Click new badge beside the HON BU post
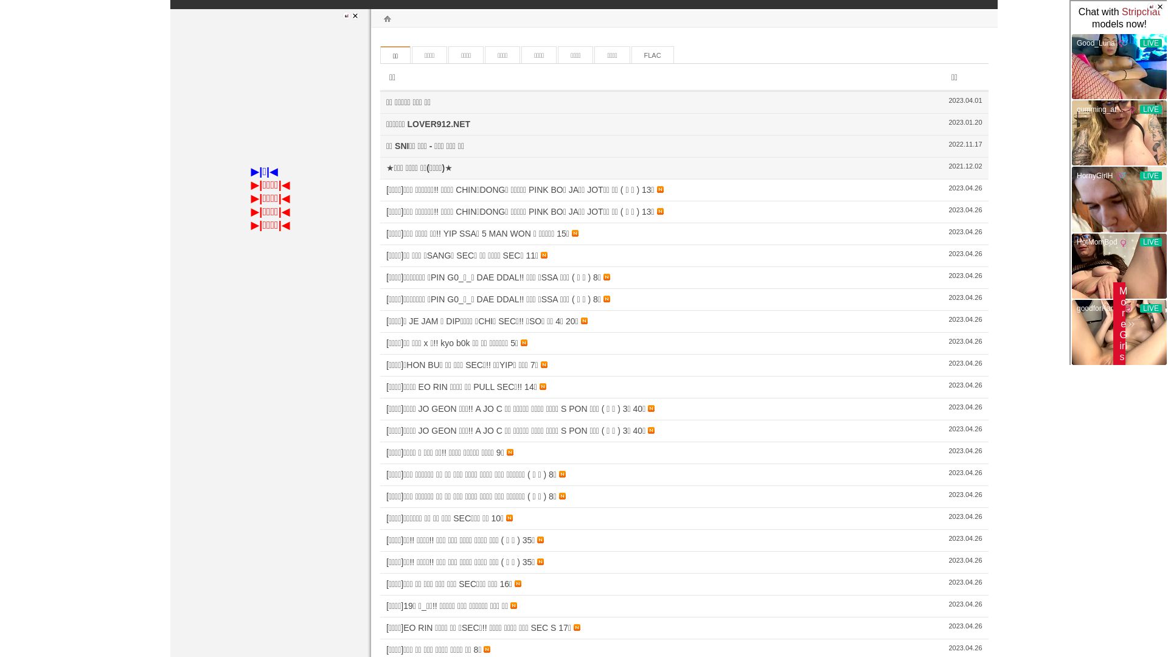Image resolution: width=1168 pixels, height=657 pixels. point(544,365)
